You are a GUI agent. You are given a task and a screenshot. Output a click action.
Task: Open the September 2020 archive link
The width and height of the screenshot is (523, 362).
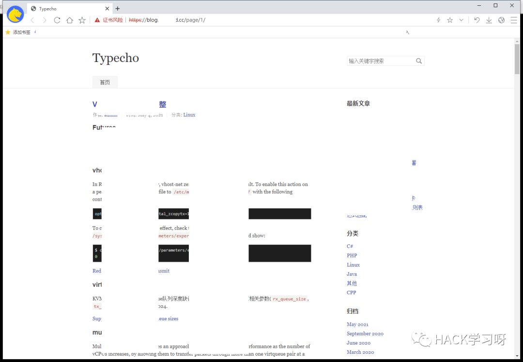click(365, 333)
